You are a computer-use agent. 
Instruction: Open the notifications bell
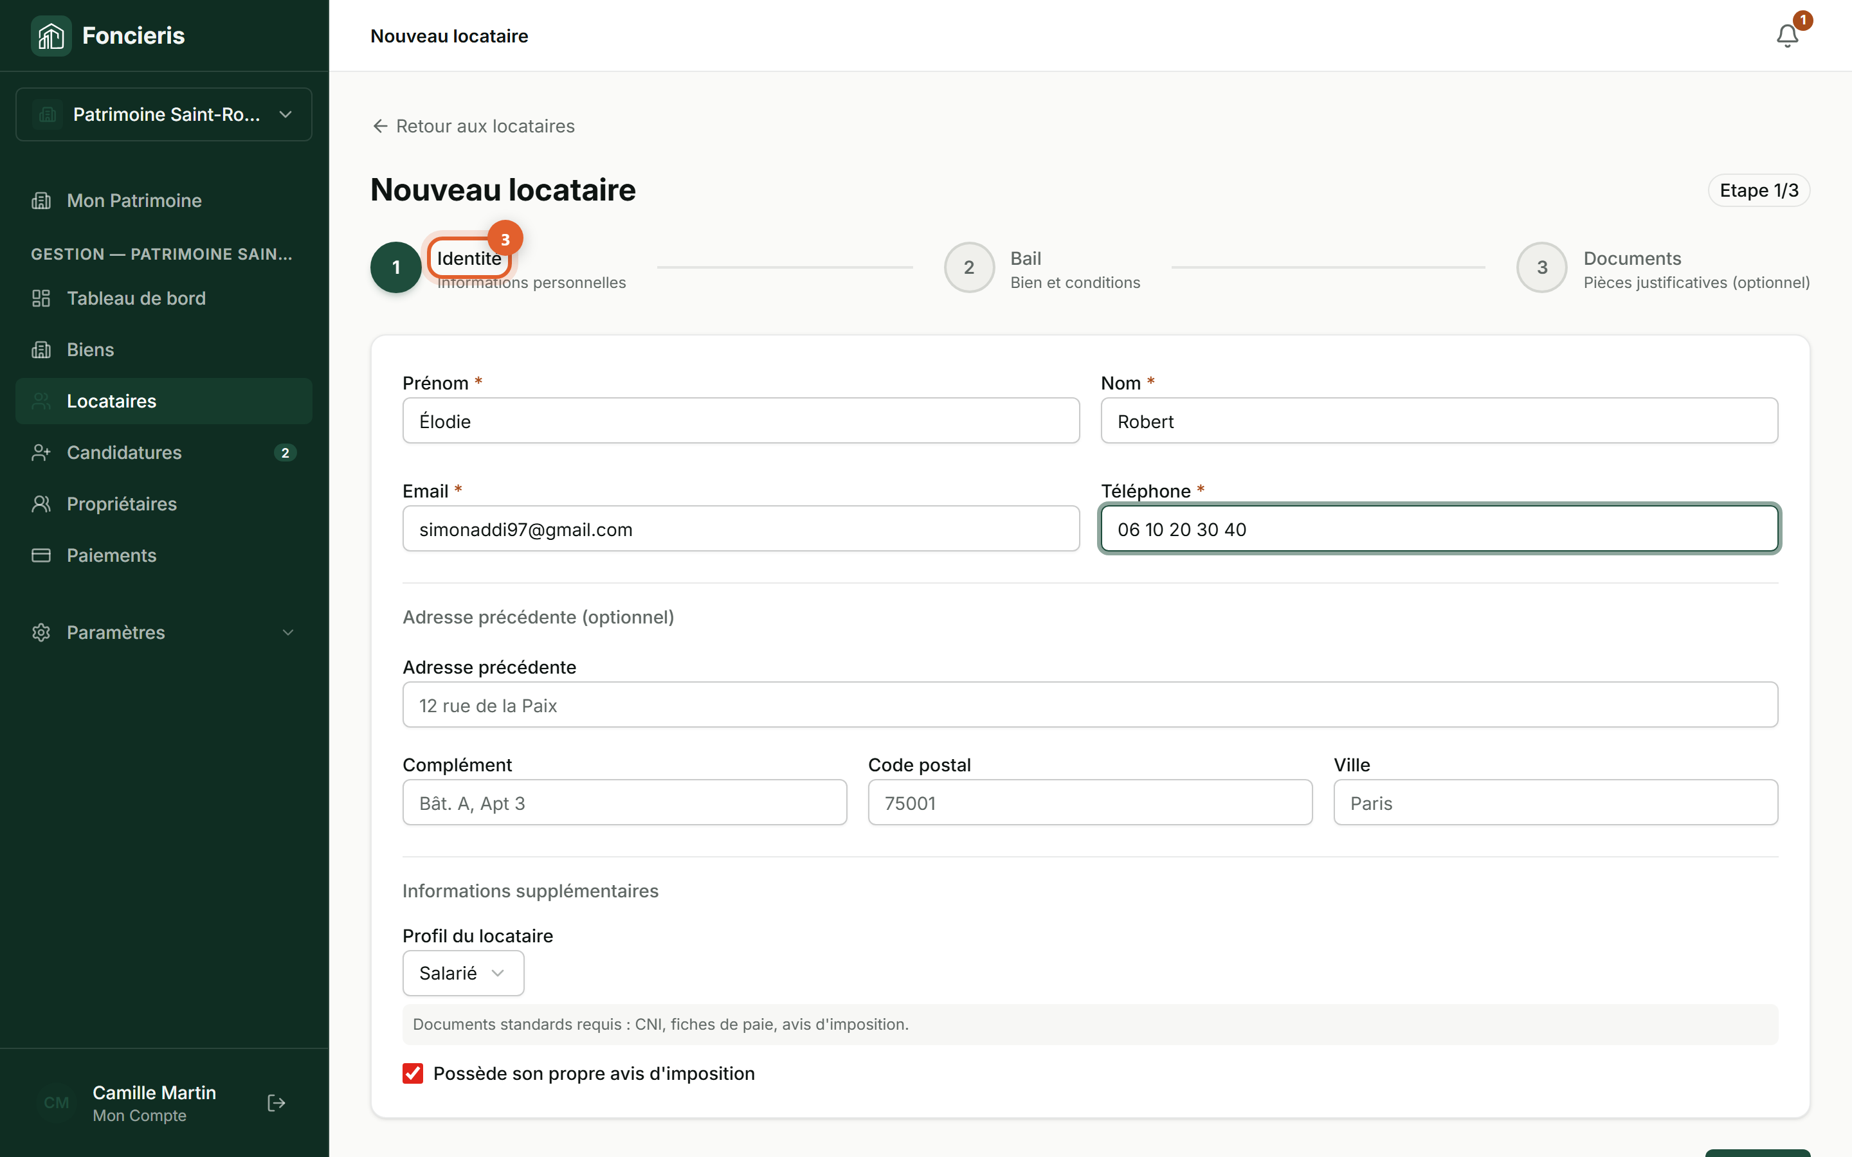pyautogui.click(x=1787, y=36)
